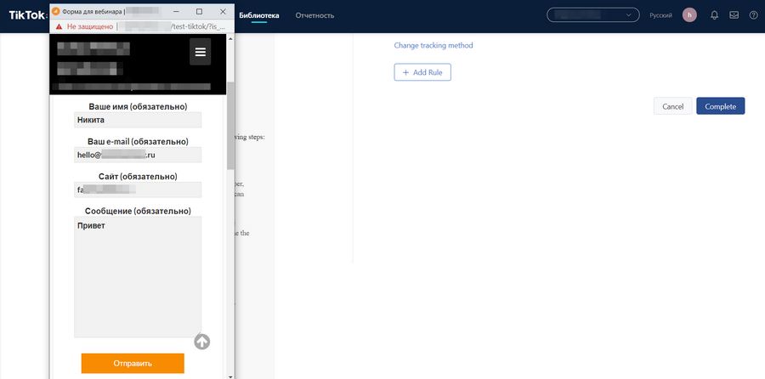Image resolution: width=765 pixels, height=379 pixels.
Task: Click the scrollbar down arrow in popup
Action: pyautogui.click(x=230, y=376)
